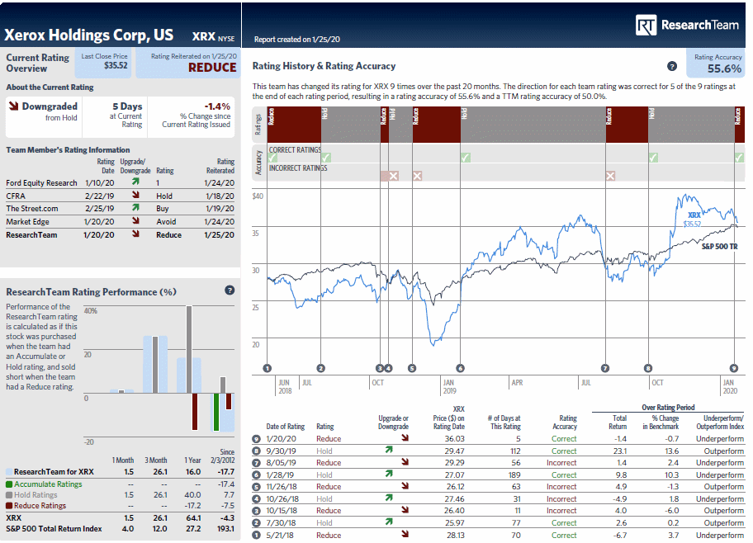Image resolution: width=753 pixels, height=543 pixels.
Task: Click the 55.6% Rating Accuracy value
Action: 724,68
